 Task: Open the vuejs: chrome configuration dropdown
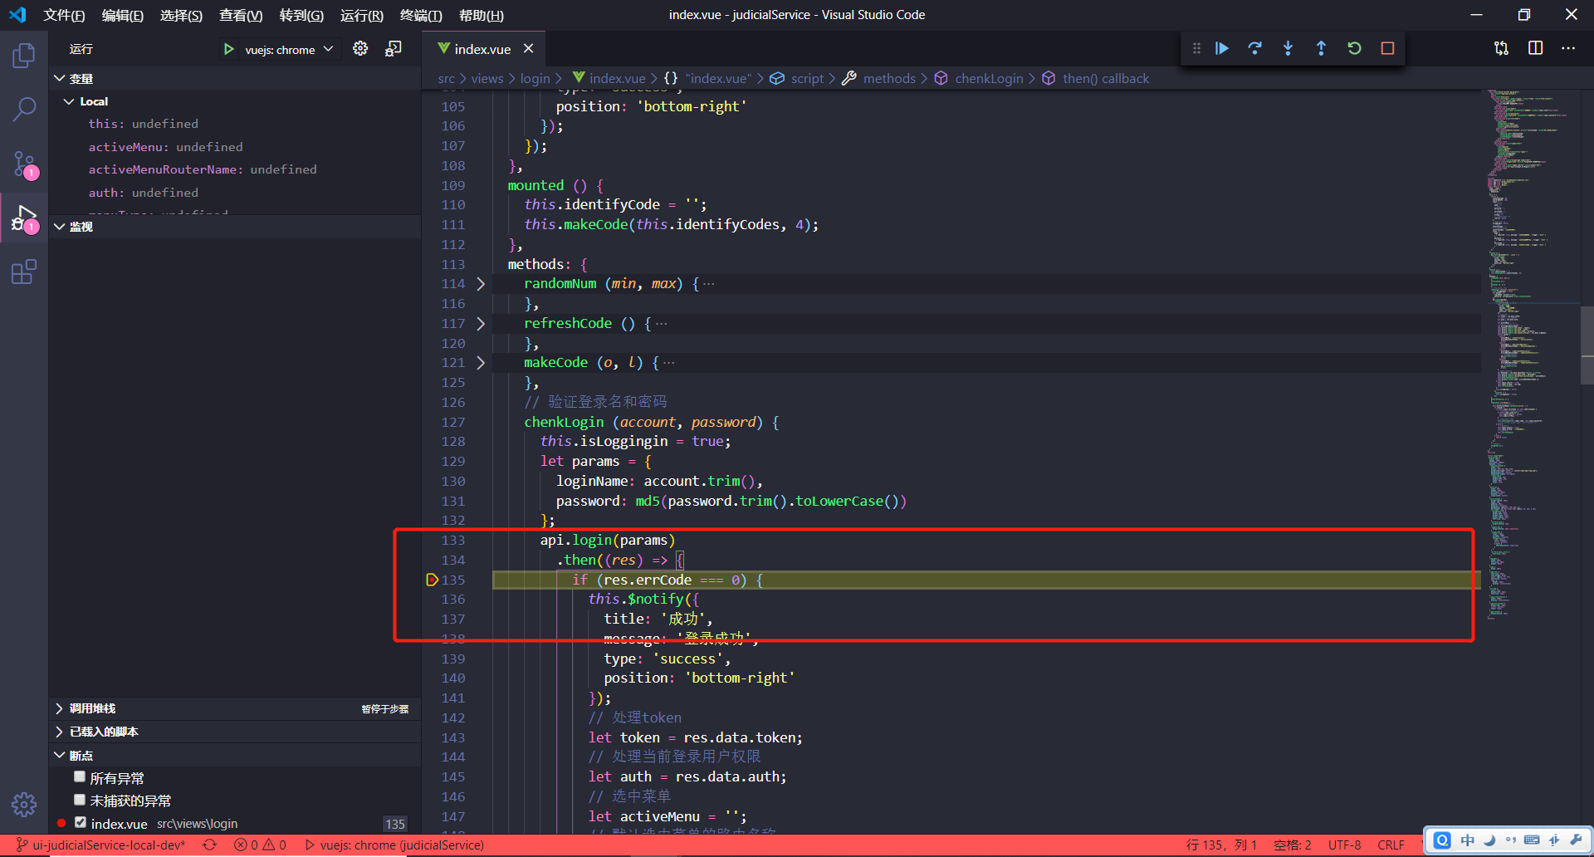click(289, 50)
